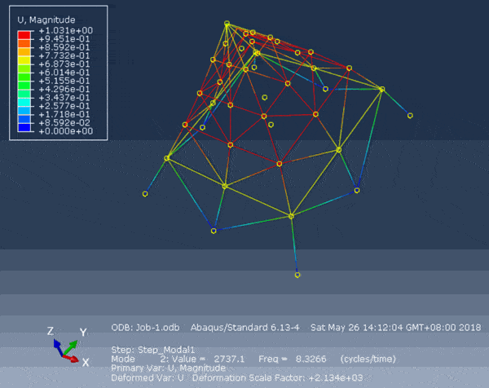
Task: Click the green Y axis arrow of triad
Action: pyautogui.click(x=70, y=347)
